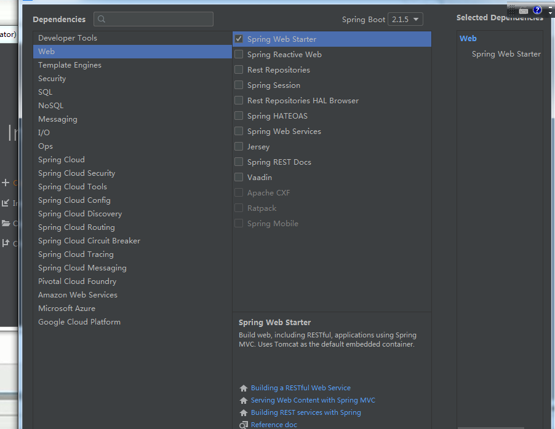
Task: Open Pivotal Cloud Foundry category
Action: point(132,281)
